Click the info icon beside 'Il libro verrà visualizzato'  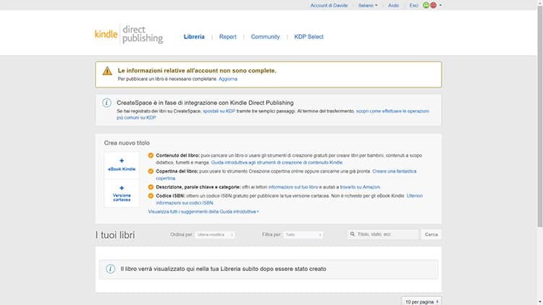(x=111, y=269)
